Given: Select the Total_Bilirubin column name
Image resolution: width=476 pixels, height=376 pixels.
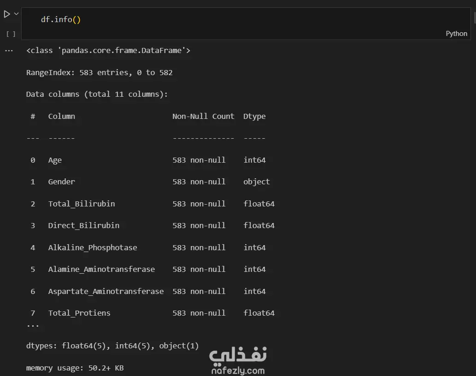Looking at the screenshot, I should click(x=82, y=204).
